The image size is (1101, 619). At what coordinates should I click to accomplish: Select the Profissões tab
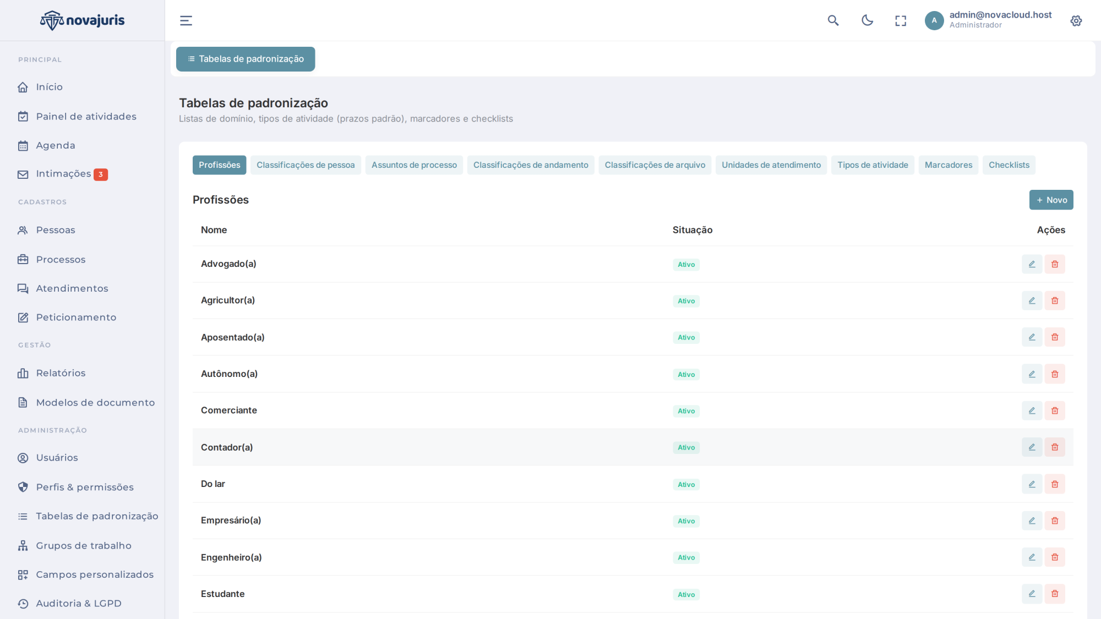pos(219,165)
